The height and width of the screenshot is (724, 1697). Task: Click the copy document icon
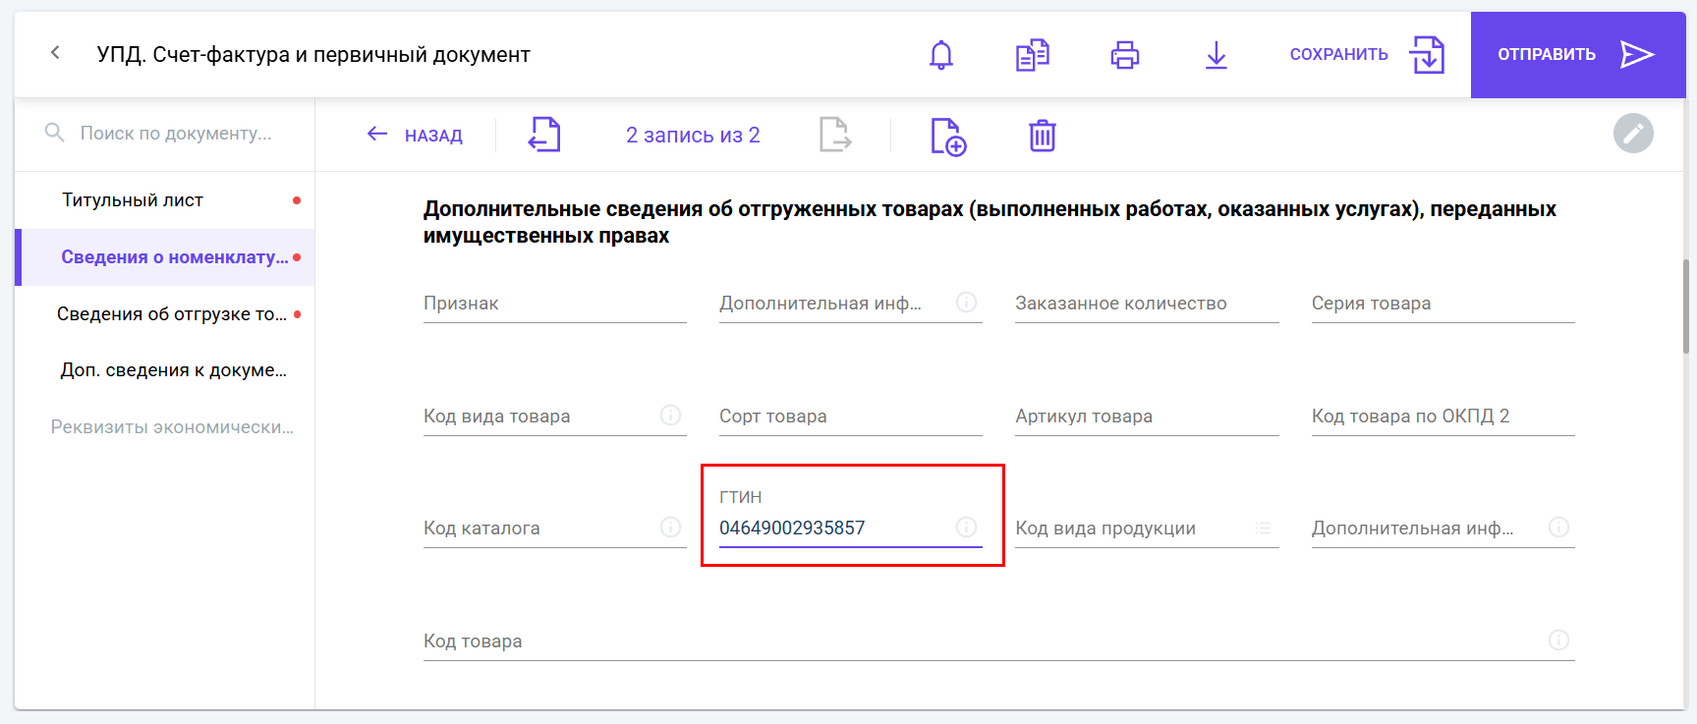pos(1033,55)
